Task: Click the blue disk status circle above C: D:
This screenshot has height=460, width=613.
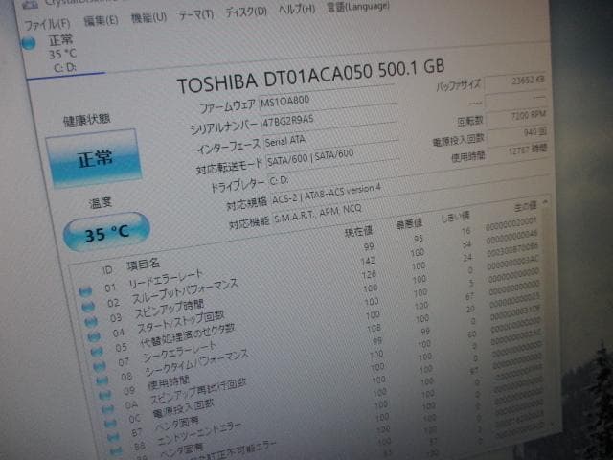Action: [29, 43]
